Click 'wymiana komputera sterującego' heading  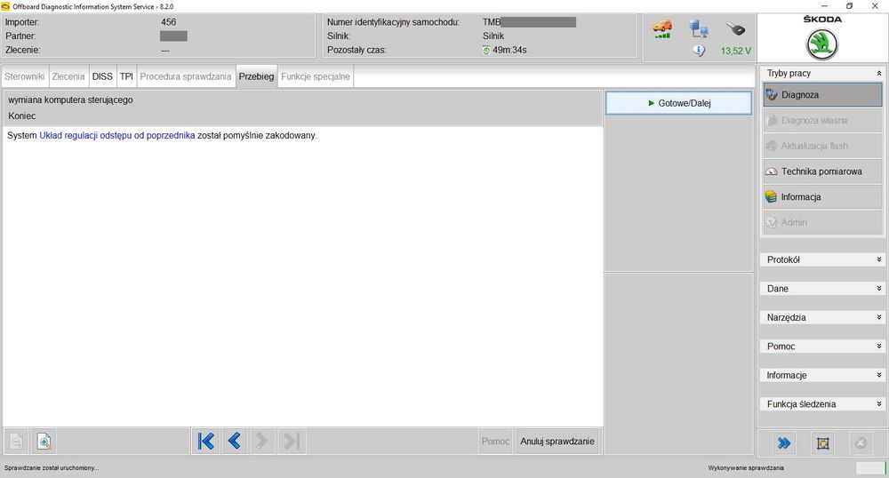(70, 100)
